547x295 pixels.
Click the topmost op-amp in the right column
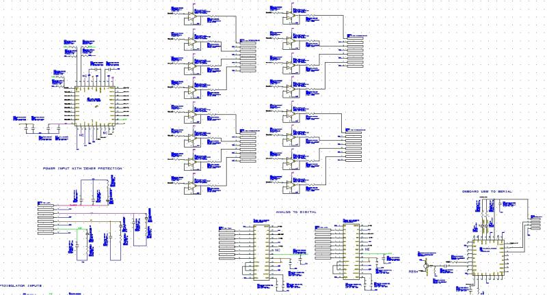pos(291,16)
